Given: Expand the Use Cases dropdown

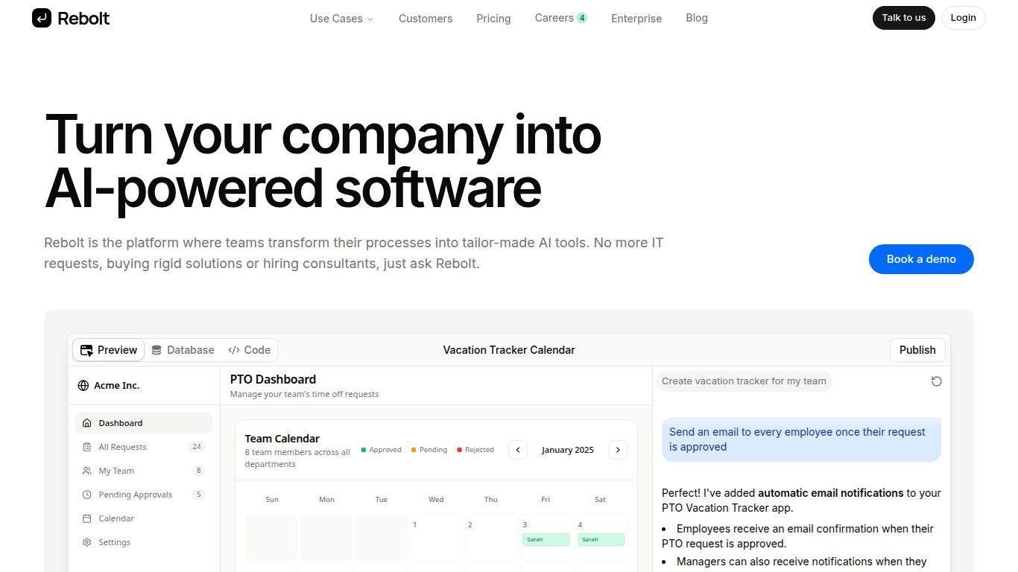Looking at the screenshot, I should coord(341,19).
